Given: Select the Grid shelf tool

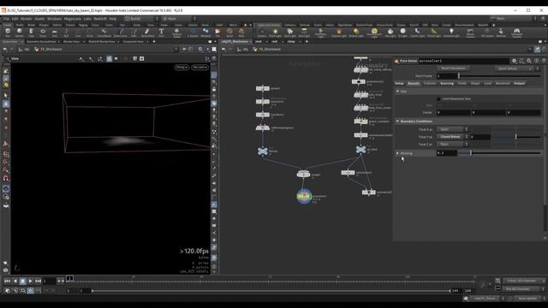Looking at the screenshot, I should coord(55,33).
